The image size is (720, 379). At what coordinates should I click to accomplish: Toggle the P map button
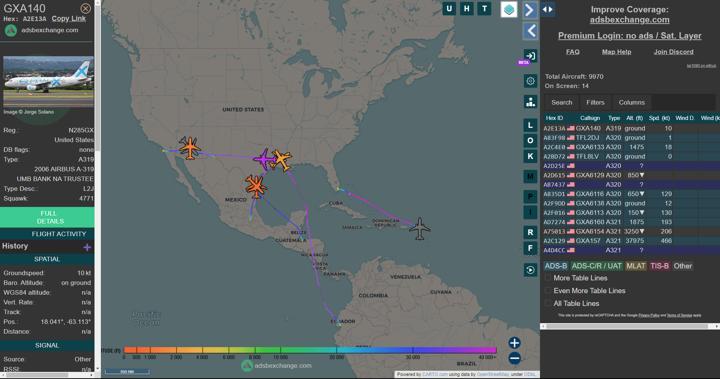tap(530, 197)
